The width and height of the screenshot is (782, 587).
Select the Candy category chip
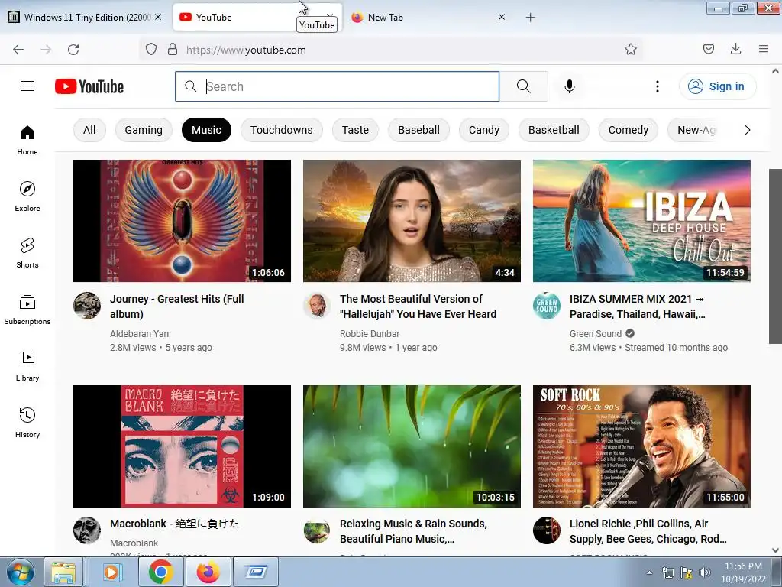tap(483, 130)
